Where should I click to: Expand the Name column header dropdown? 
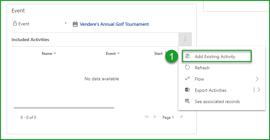coord(49,54)
